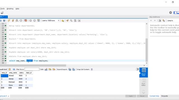
Task: Toggle stop-on-error red icon in query toolbar
Action: pos(26,21)
